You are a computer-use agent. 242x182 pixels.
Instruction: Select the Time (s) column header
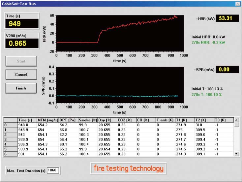click(25, 120)
